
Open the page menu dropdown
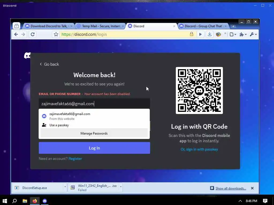tap(233, 34)
